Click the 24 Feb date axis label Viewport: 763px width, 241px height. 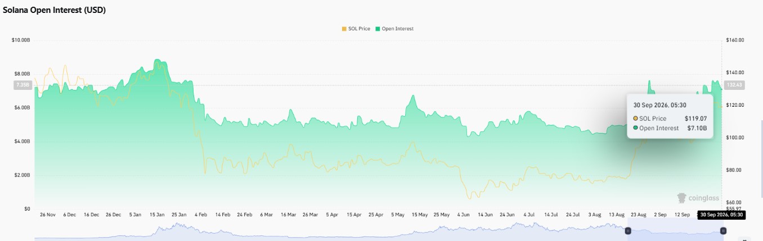click(245, 215)
